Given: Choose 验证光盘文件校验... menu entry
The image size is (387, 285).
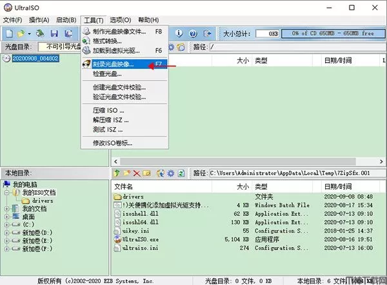Looking at the screenshot, I should pos(124,97).
